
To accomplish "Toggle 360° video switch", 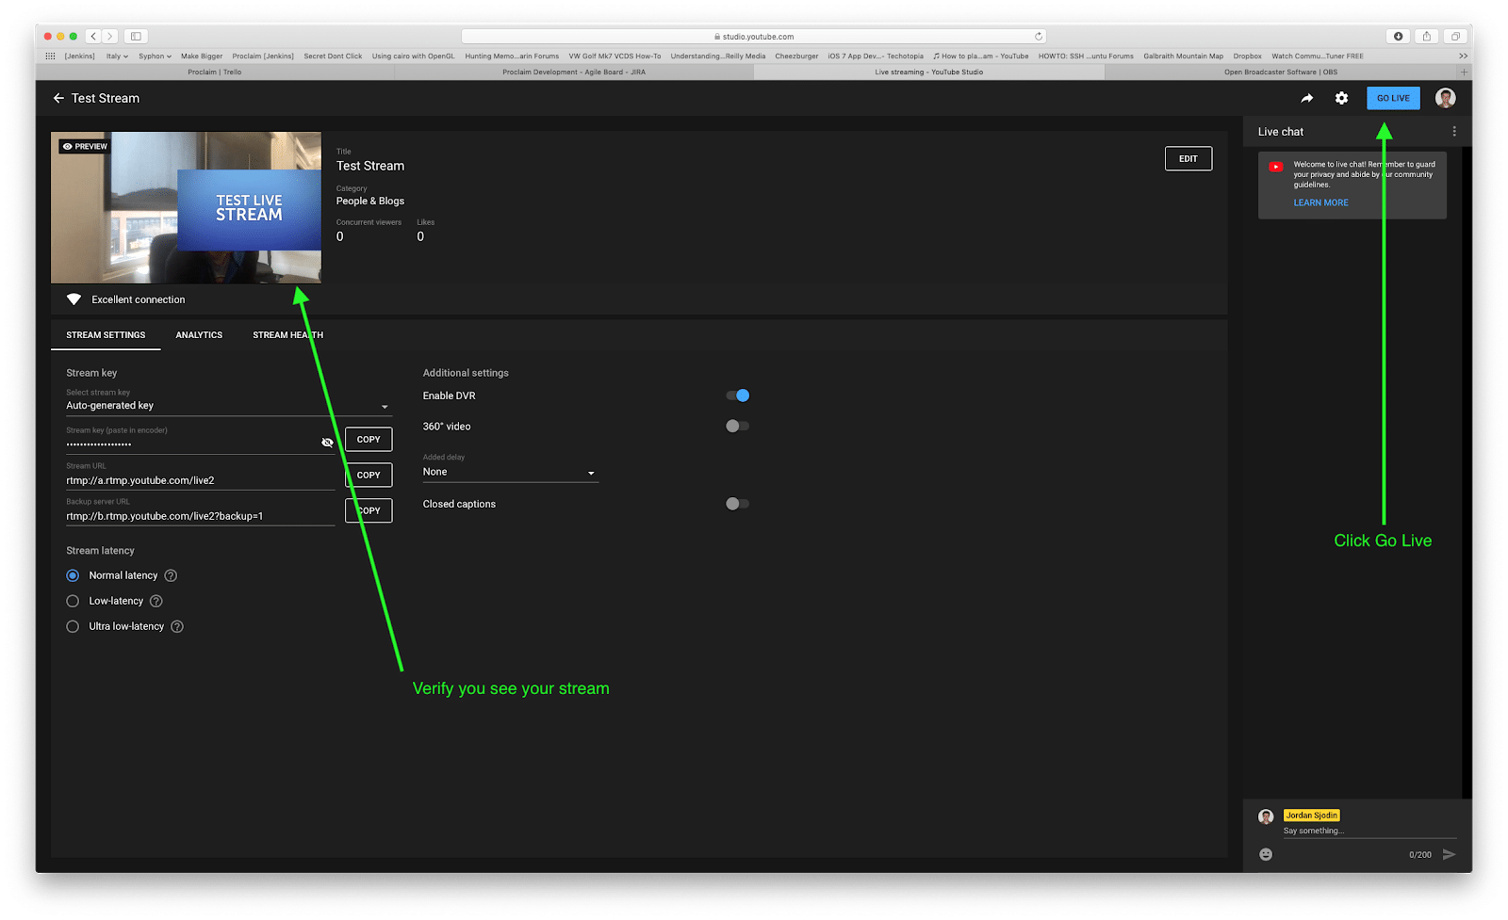I will pos(737,426).
